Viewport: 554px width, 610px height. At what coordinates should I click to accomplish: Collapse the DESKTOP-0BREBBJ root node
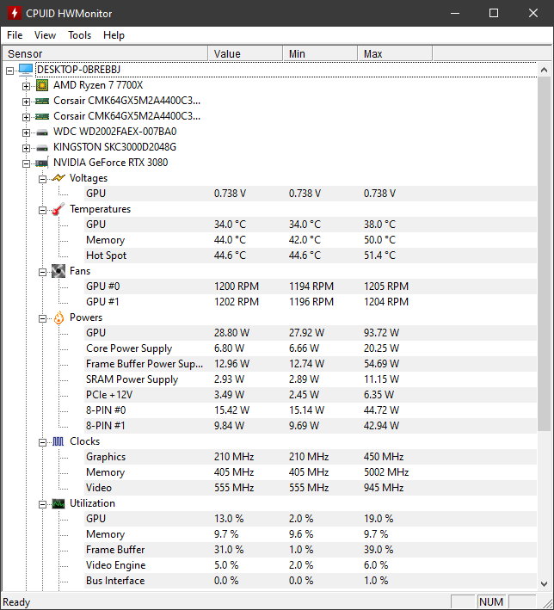coord(9,70)
